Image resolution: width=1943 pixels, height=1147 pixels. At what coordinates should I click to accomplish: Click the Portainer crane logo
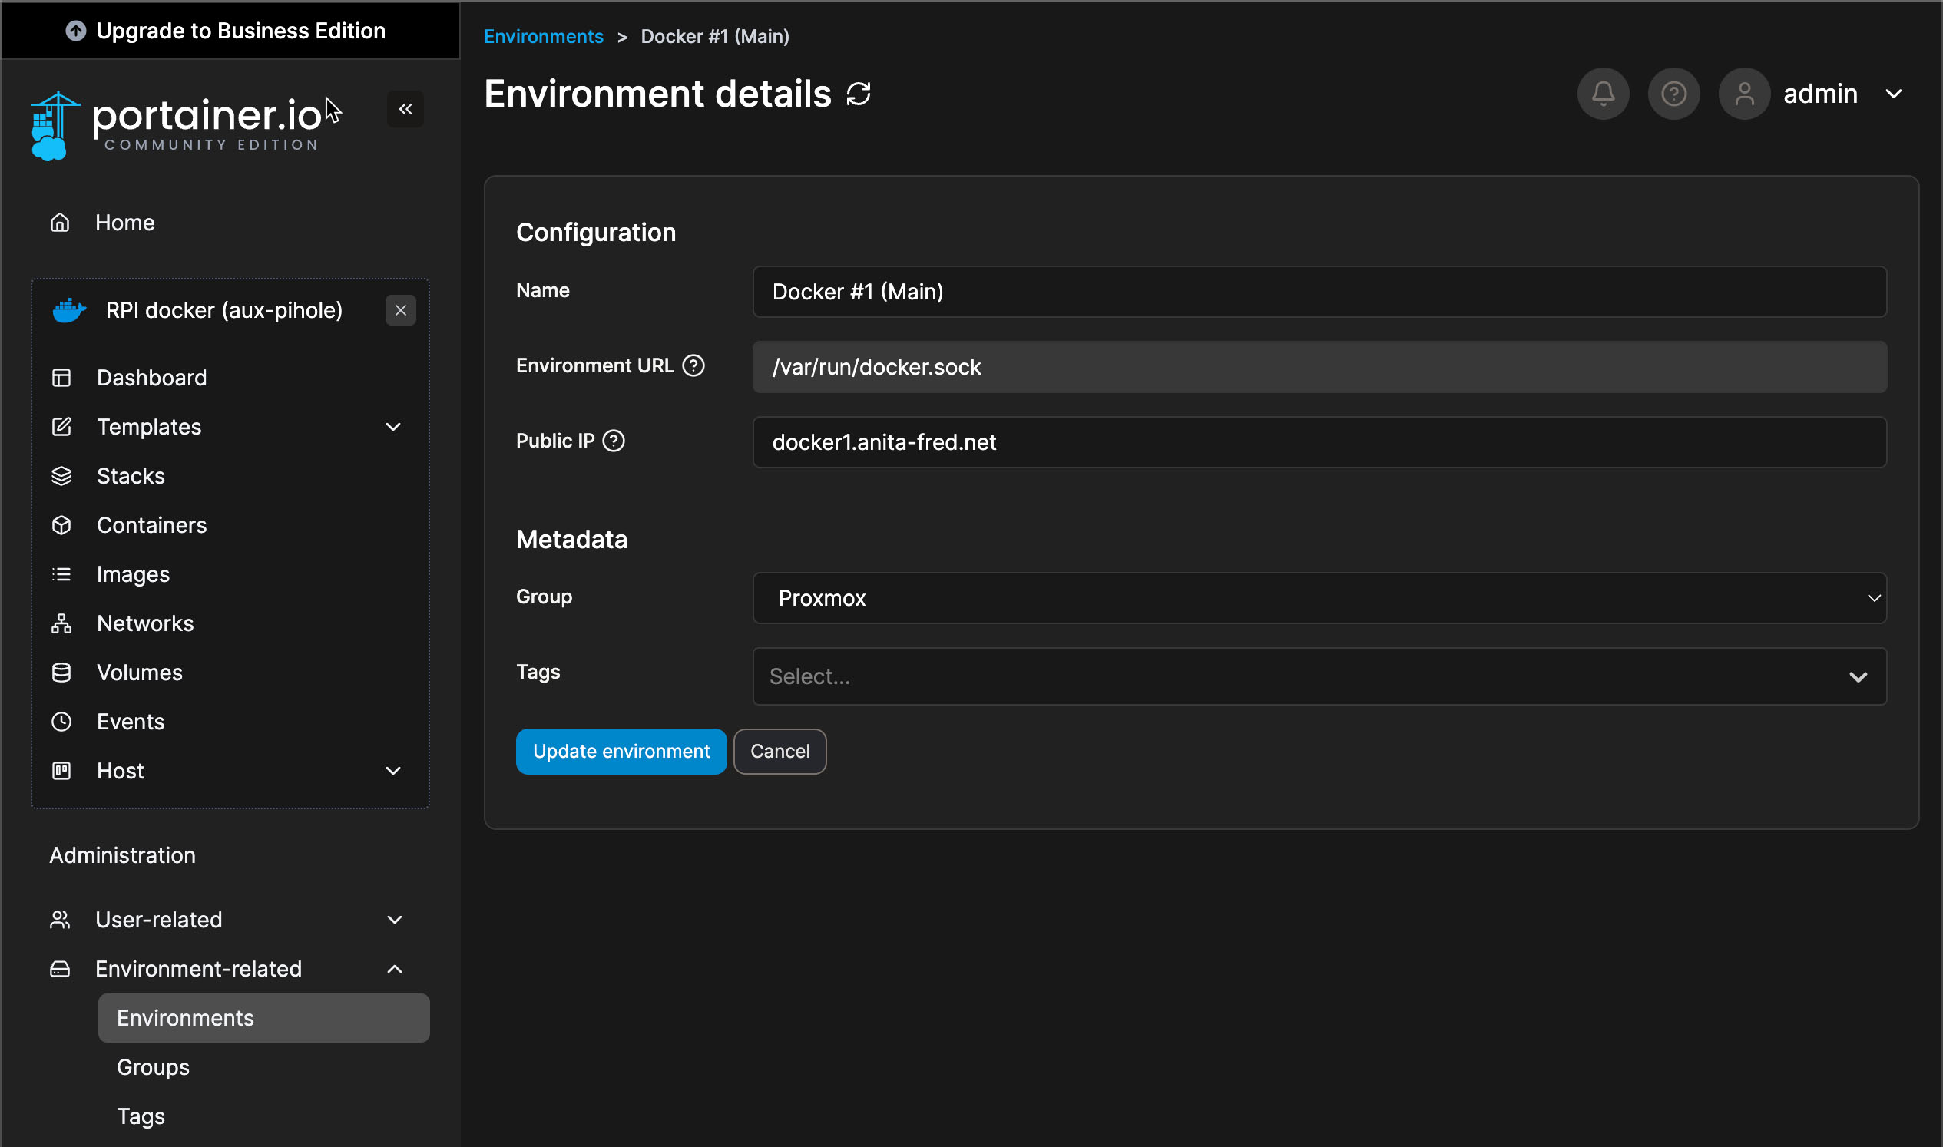coord(54,125)
